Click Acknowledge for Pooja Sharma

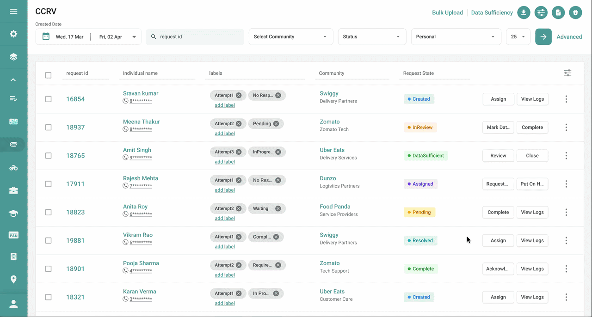(x=498, y=269)
